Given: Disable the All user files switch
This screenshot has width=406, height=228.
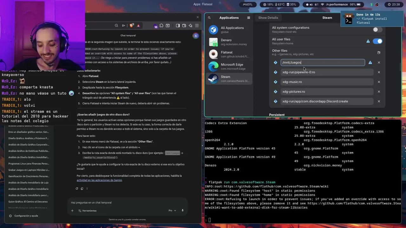Looking at the screenshot, I should (377, 41).
